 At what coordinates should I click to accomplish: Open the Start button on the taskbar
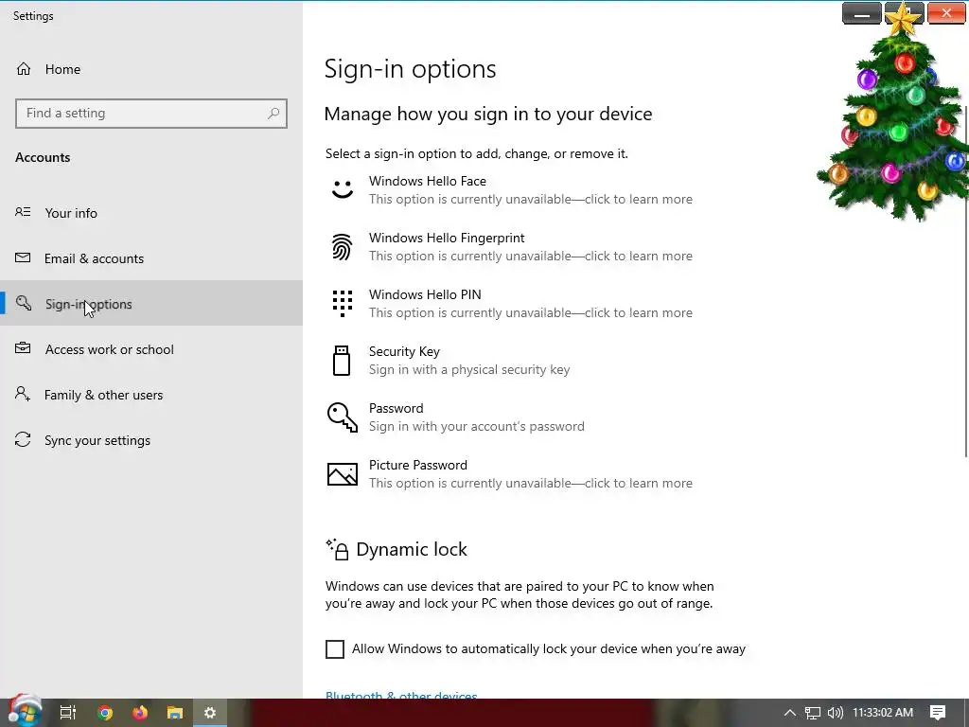click(25, 712)
